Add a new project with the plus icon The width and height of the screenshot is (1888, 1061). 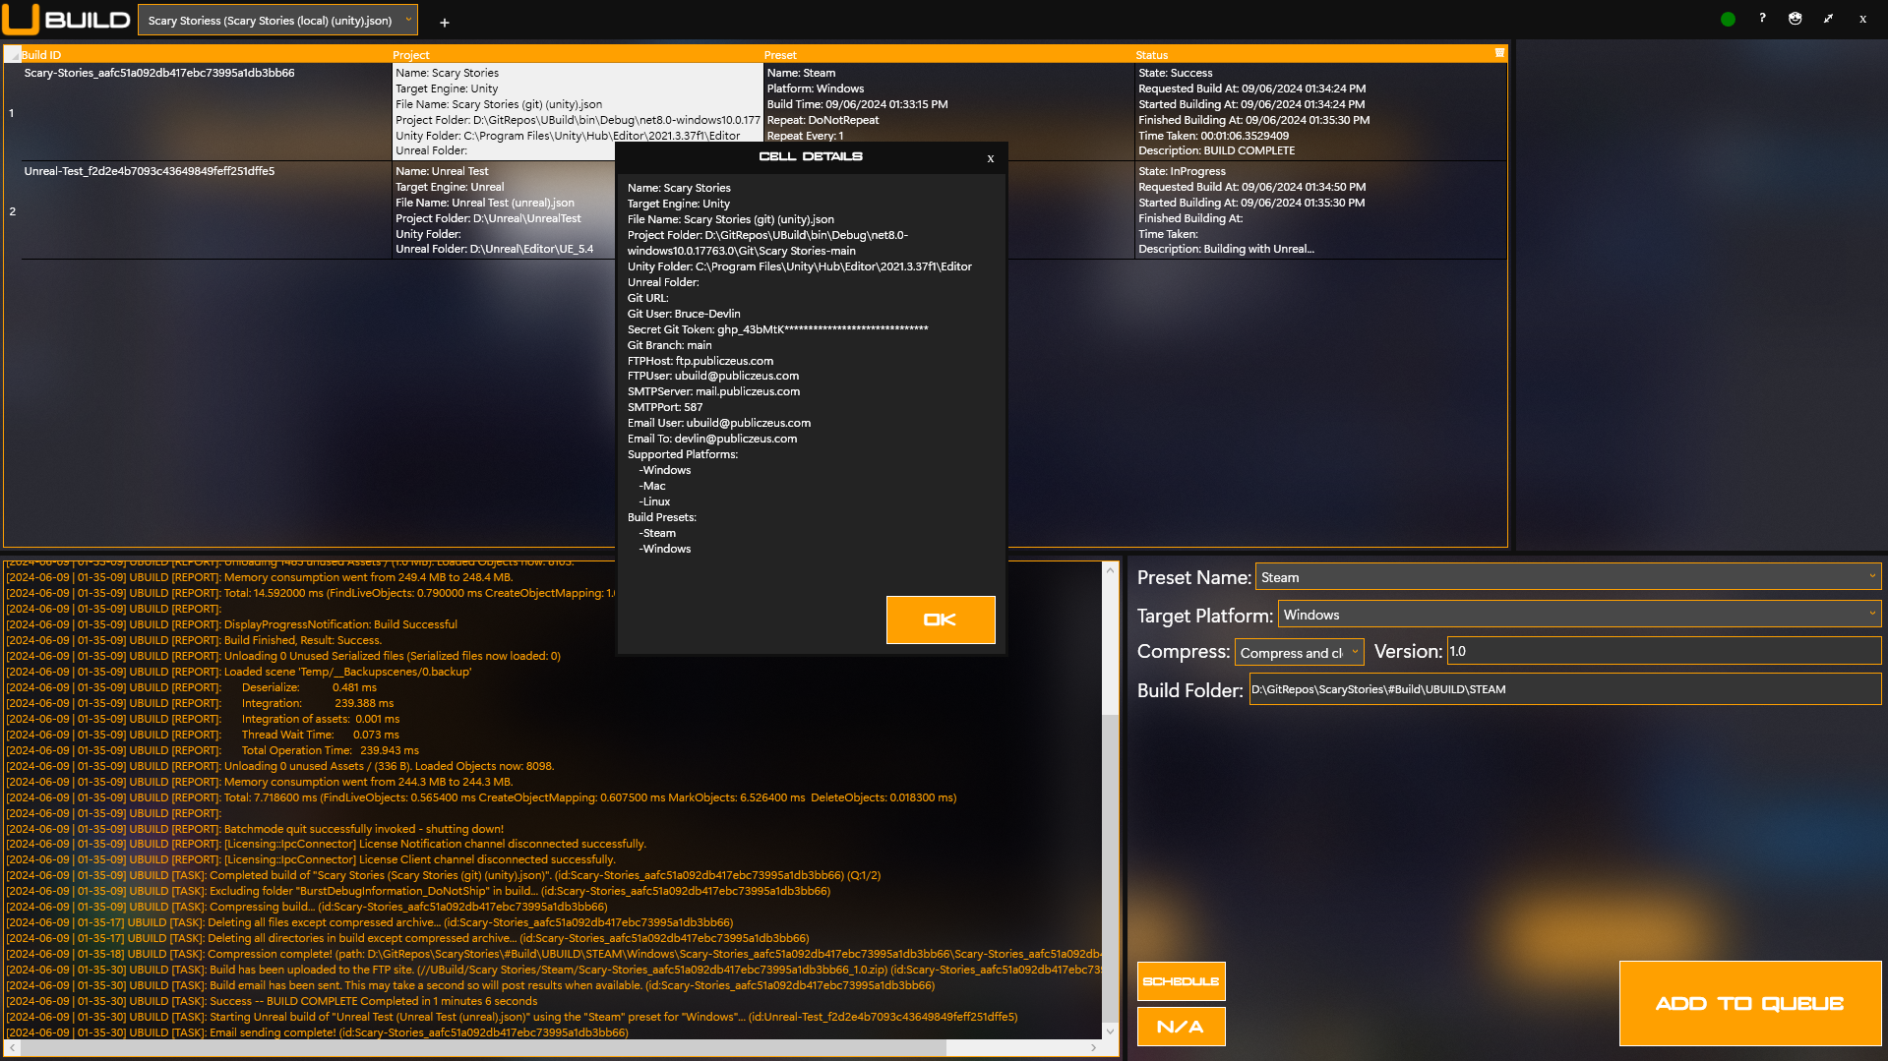444,22
